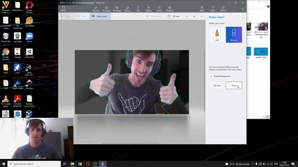298x167 pixels.
Task: Open Opera Browser desktop shortcut
Action: pos(29,7)
